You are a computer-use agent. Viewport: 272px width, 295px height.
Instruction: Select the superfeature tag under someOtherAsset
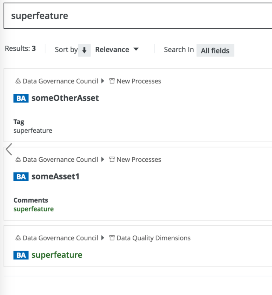[x=33, y=131]
